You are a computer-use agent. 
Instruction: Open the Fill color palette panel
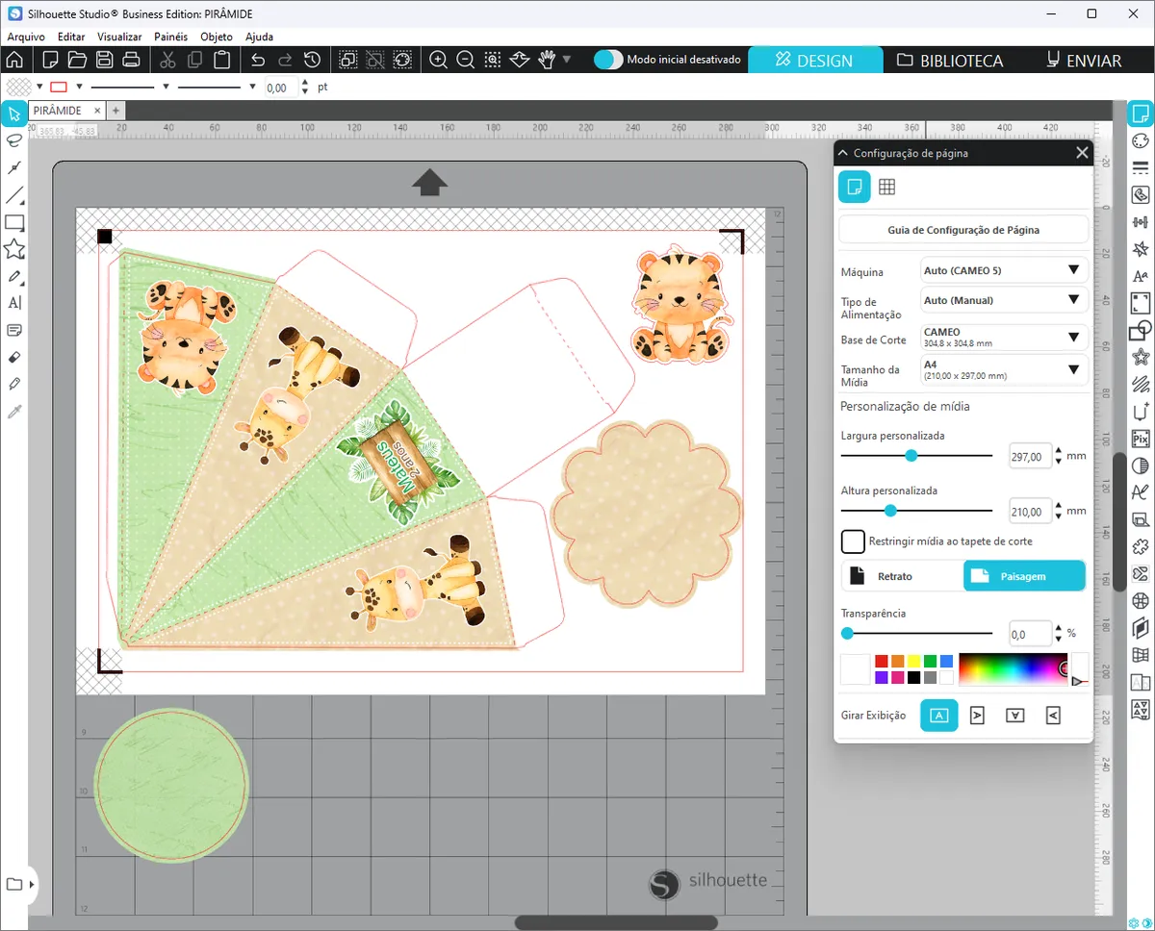pos(1141,140)
